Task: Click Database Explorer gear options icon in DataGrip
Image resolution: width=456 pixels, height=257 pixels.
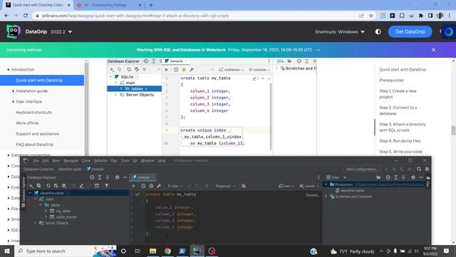Action: 117,177
